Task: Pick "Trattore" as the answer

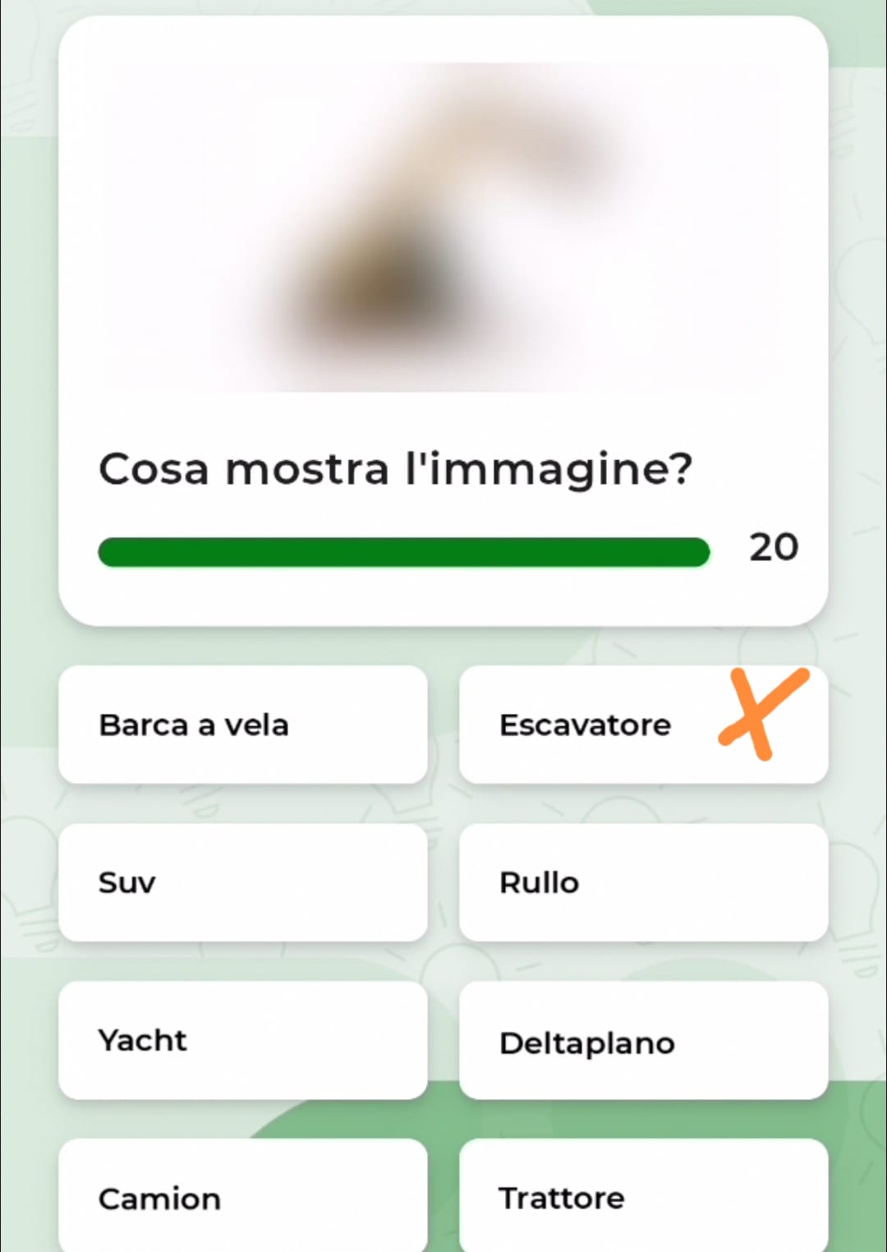Action: (643, 1198)
